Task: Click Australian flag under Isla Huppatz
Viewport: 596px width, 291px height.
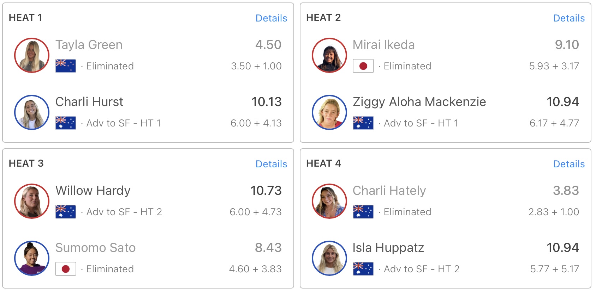Action: (x=363, y=269)
